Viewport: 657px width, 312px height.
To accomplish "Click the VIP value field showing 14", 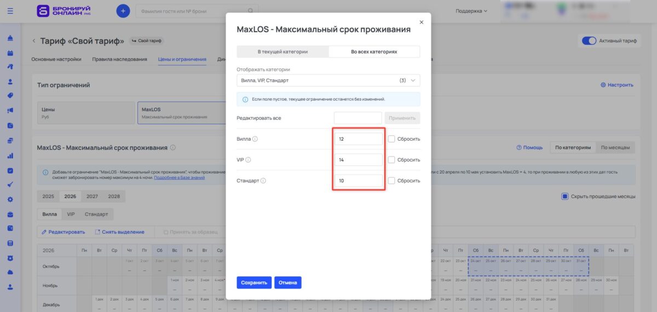I will tap(358, 160).
